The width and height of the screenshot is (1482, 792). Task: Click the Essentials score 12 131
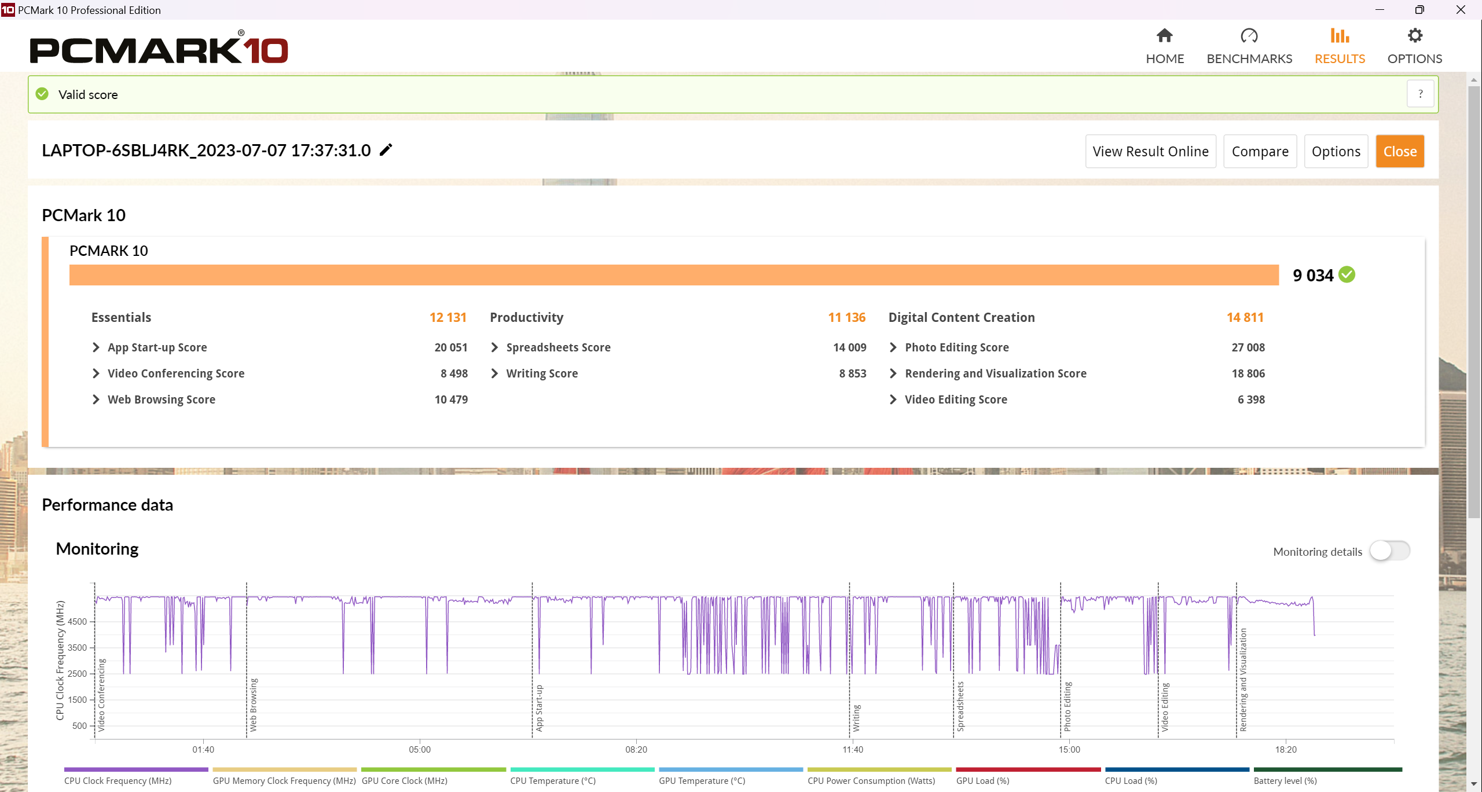(x=448, y=317)
